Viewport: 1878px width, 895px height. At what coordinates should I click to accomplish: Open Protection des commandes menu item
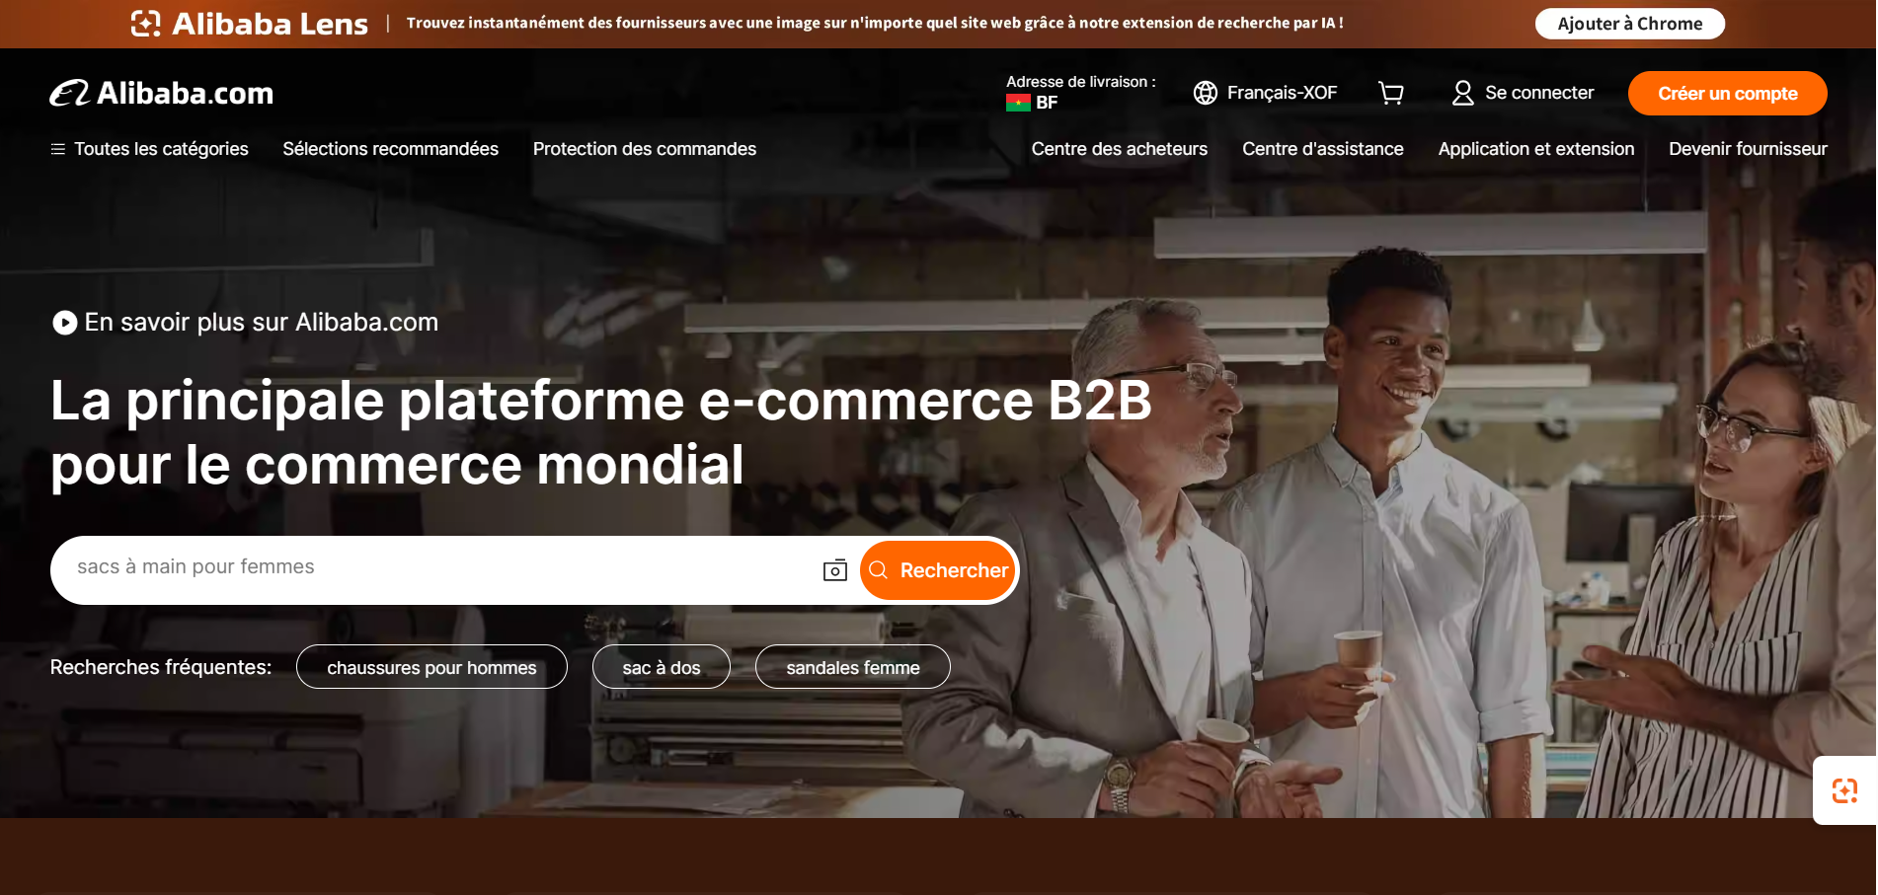pos(645,149)
